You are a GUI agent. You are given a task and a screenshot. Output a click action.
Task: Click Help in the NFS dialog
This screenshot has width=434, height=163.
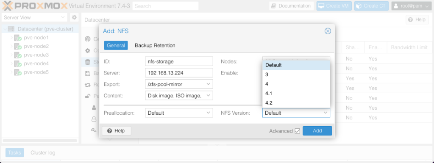[117, 131]
